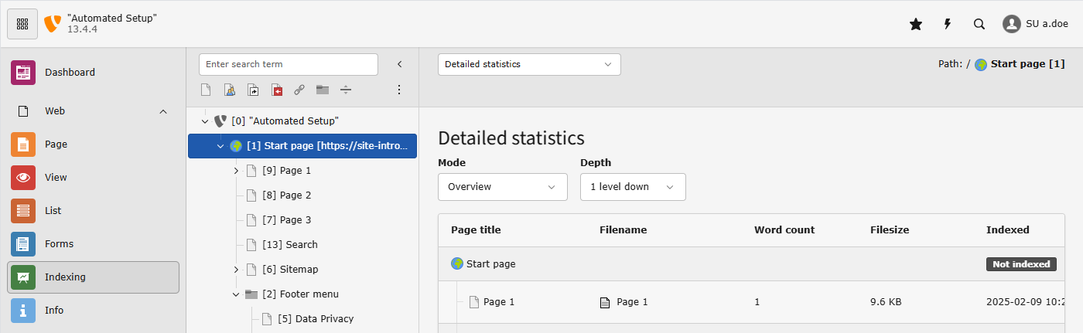Open the List module
The height and width of the screenshot is (333, 1083).
pos(53,210)
